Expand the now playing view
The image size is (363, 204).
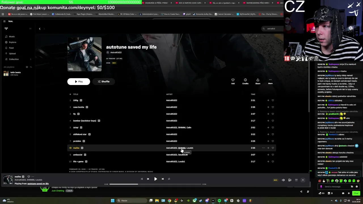(303, 180)
